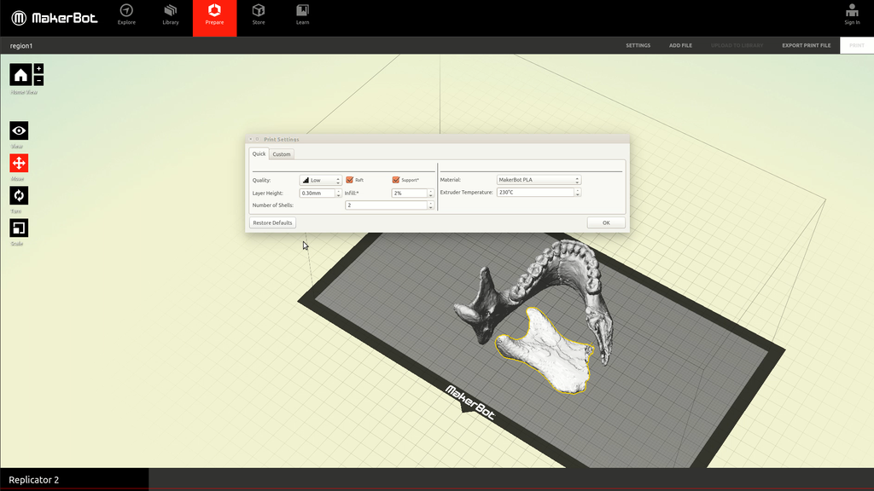The image size is (874, 491).
Task: Click the Sign In icon
Action: click(x=852, y=14)
